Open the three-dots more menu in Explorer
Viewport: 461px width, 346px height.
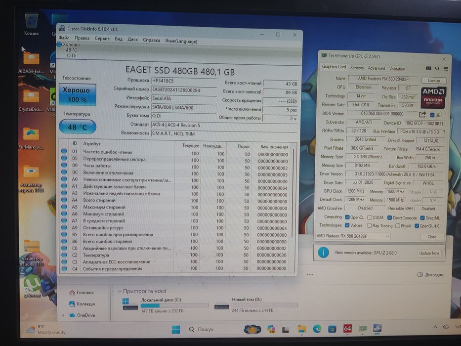(310, 274)
